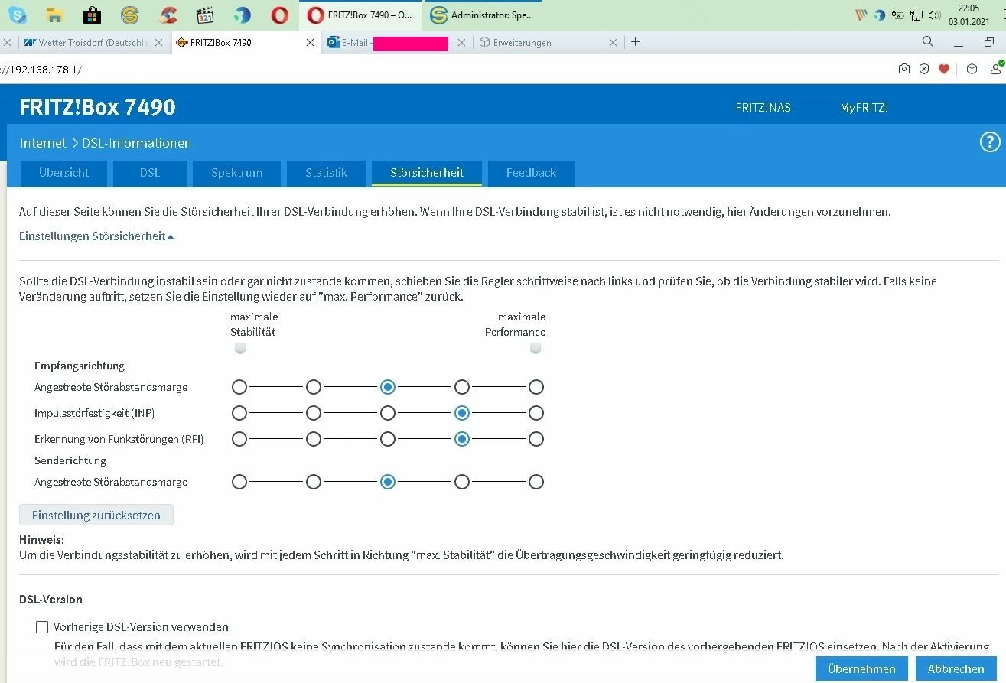Set Empfangsrichtung Störabstandsmarge to maximale Stabilität
Image resolution: width=1006 pixels, height=683 pixels.
click(239, 387)
